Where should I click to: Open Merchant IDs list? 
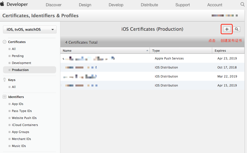21,139
